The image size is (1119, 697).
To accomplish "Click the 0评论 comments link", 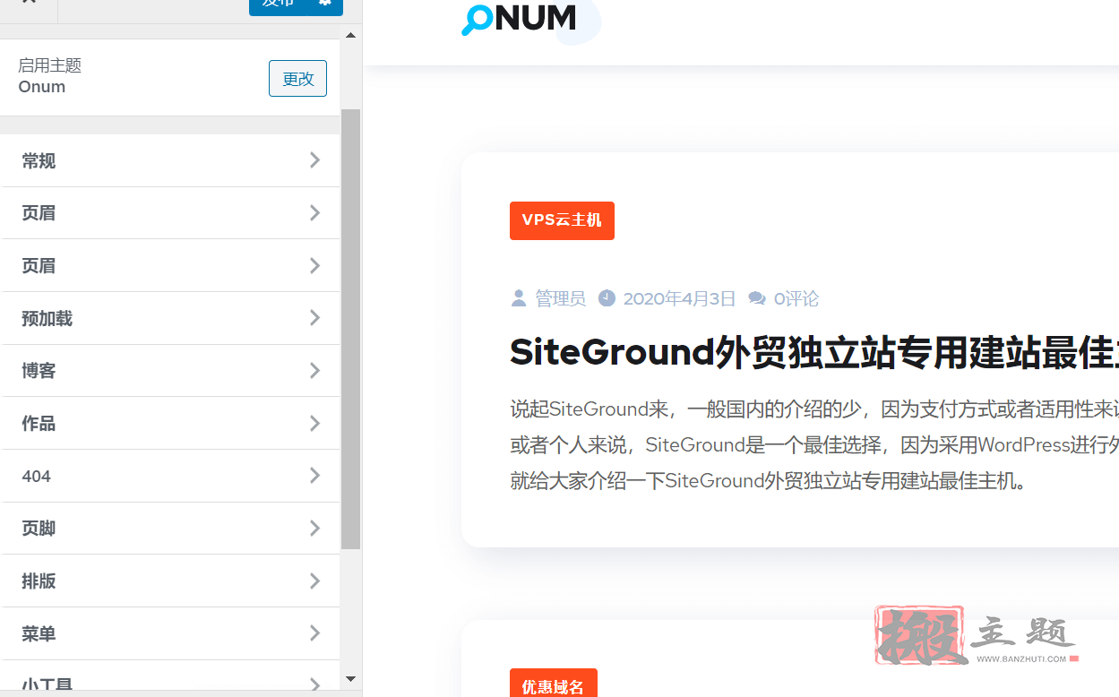I will click(796, 298).
